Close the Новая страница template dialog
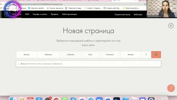The height and width of the screenshot is (100, 177). [171, 26]
